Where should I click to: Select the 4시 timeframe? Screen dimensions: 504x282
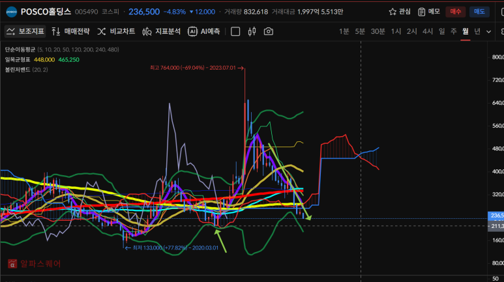point(428,31)
